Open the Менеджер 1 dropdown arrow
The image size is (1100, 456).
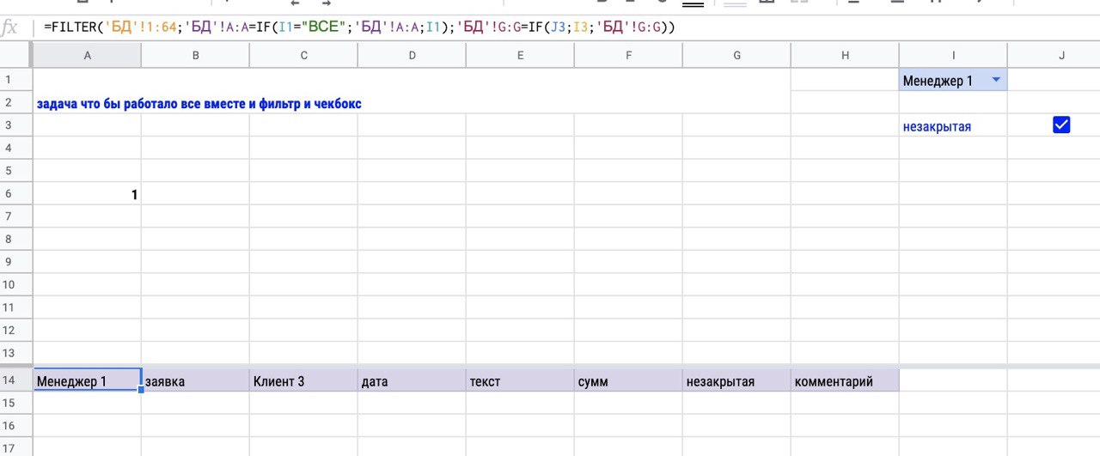click(996, 80)
